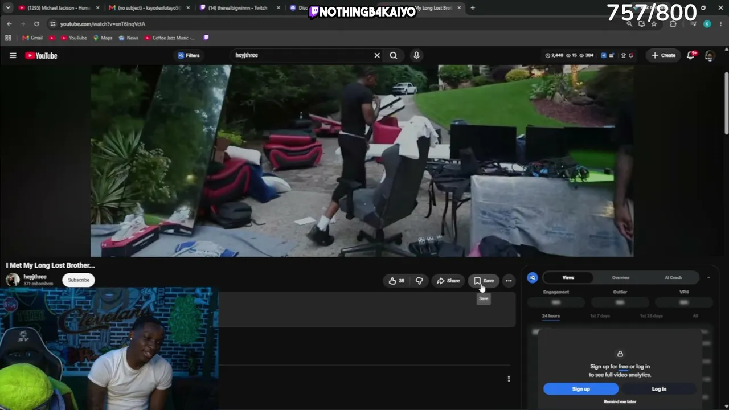Open the Gmail bookmark

pyautogui.click(x=32, y=38)
